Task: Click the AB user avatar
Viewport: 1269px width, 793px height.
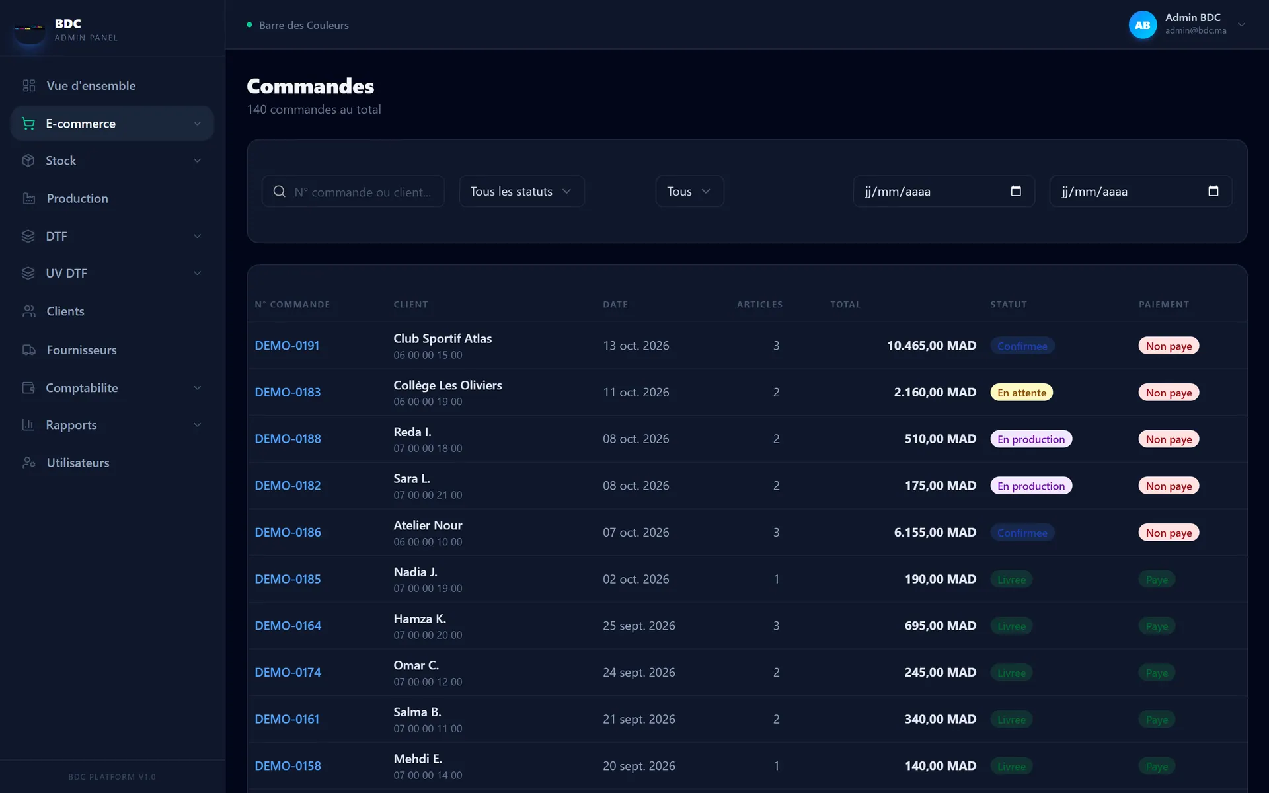Action: pyautogui.click(x=1143, y=25)
